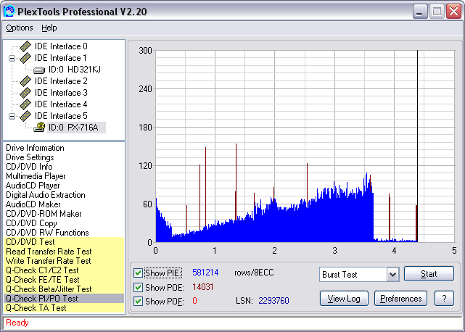Open AudioCD Maker
The image size is (465, 332).
tap(33, 204)
